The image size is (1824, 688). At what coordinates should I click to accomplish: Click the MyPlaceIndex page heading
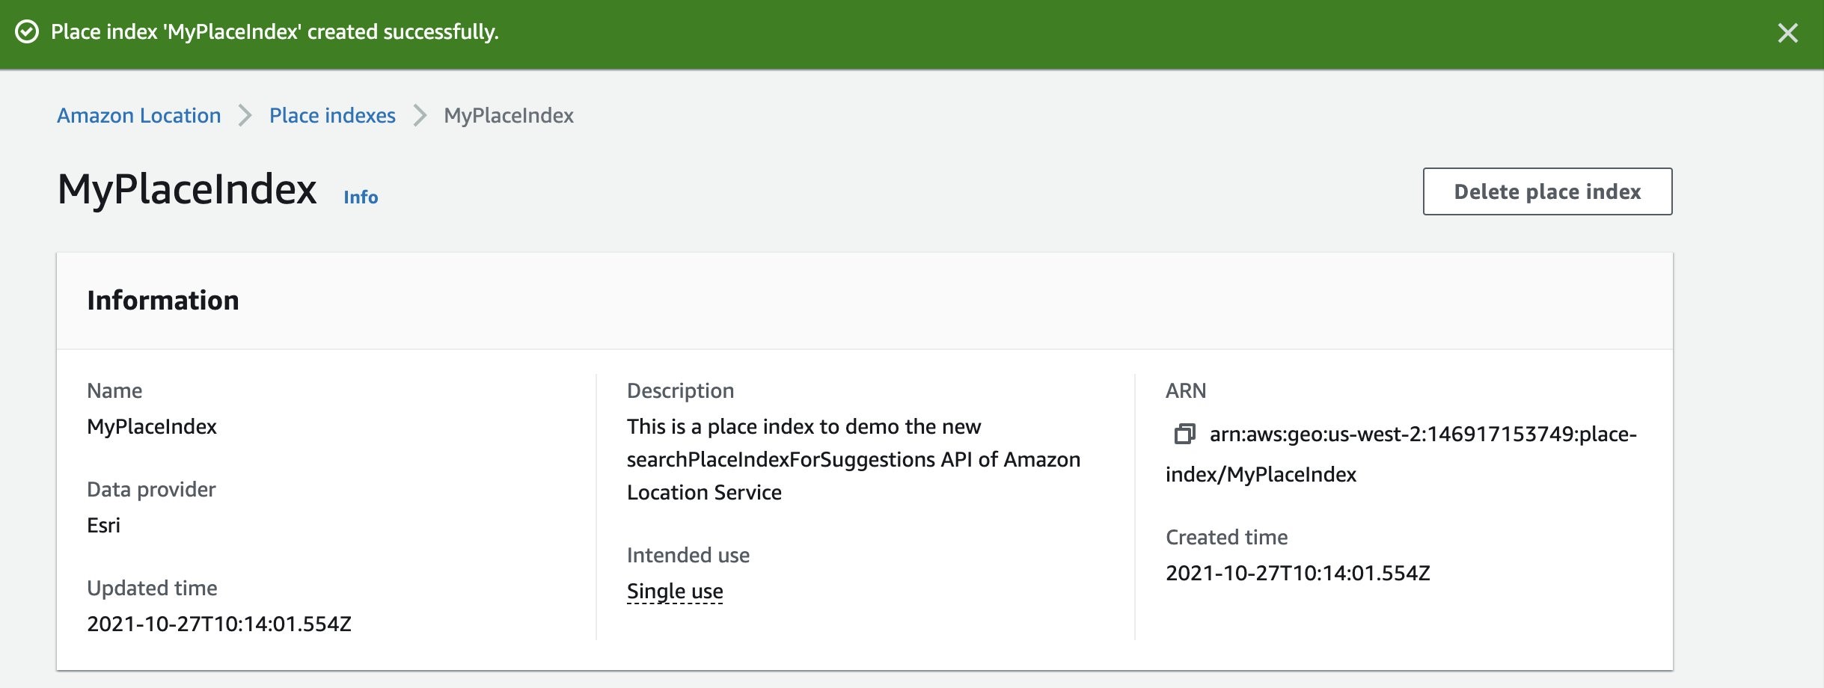pyautogui.click(x=187, y=188)
